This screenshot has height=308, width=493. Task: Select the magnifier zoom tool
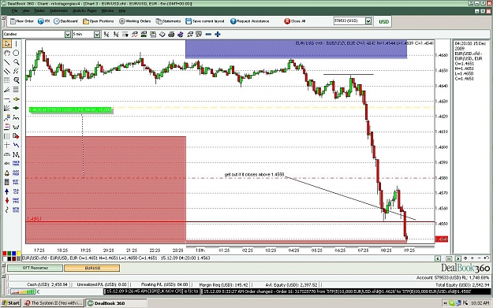(16, 62)
